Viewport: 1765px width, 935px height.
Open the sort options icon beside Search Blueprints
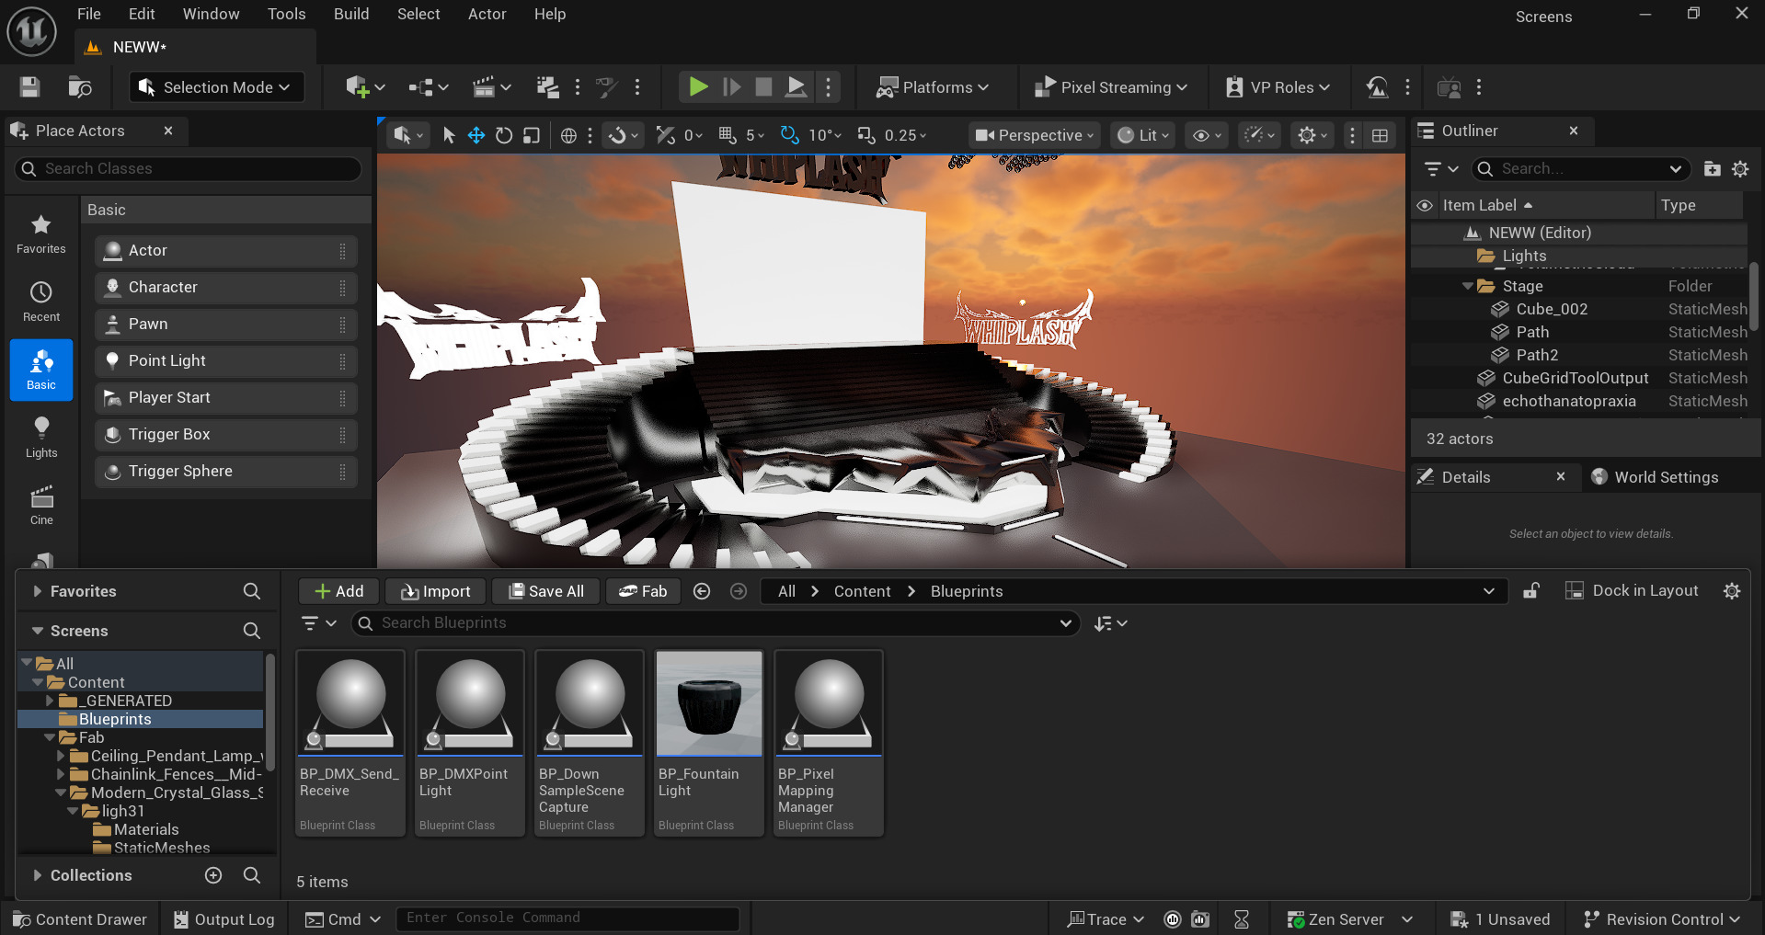coord(1110,623)
